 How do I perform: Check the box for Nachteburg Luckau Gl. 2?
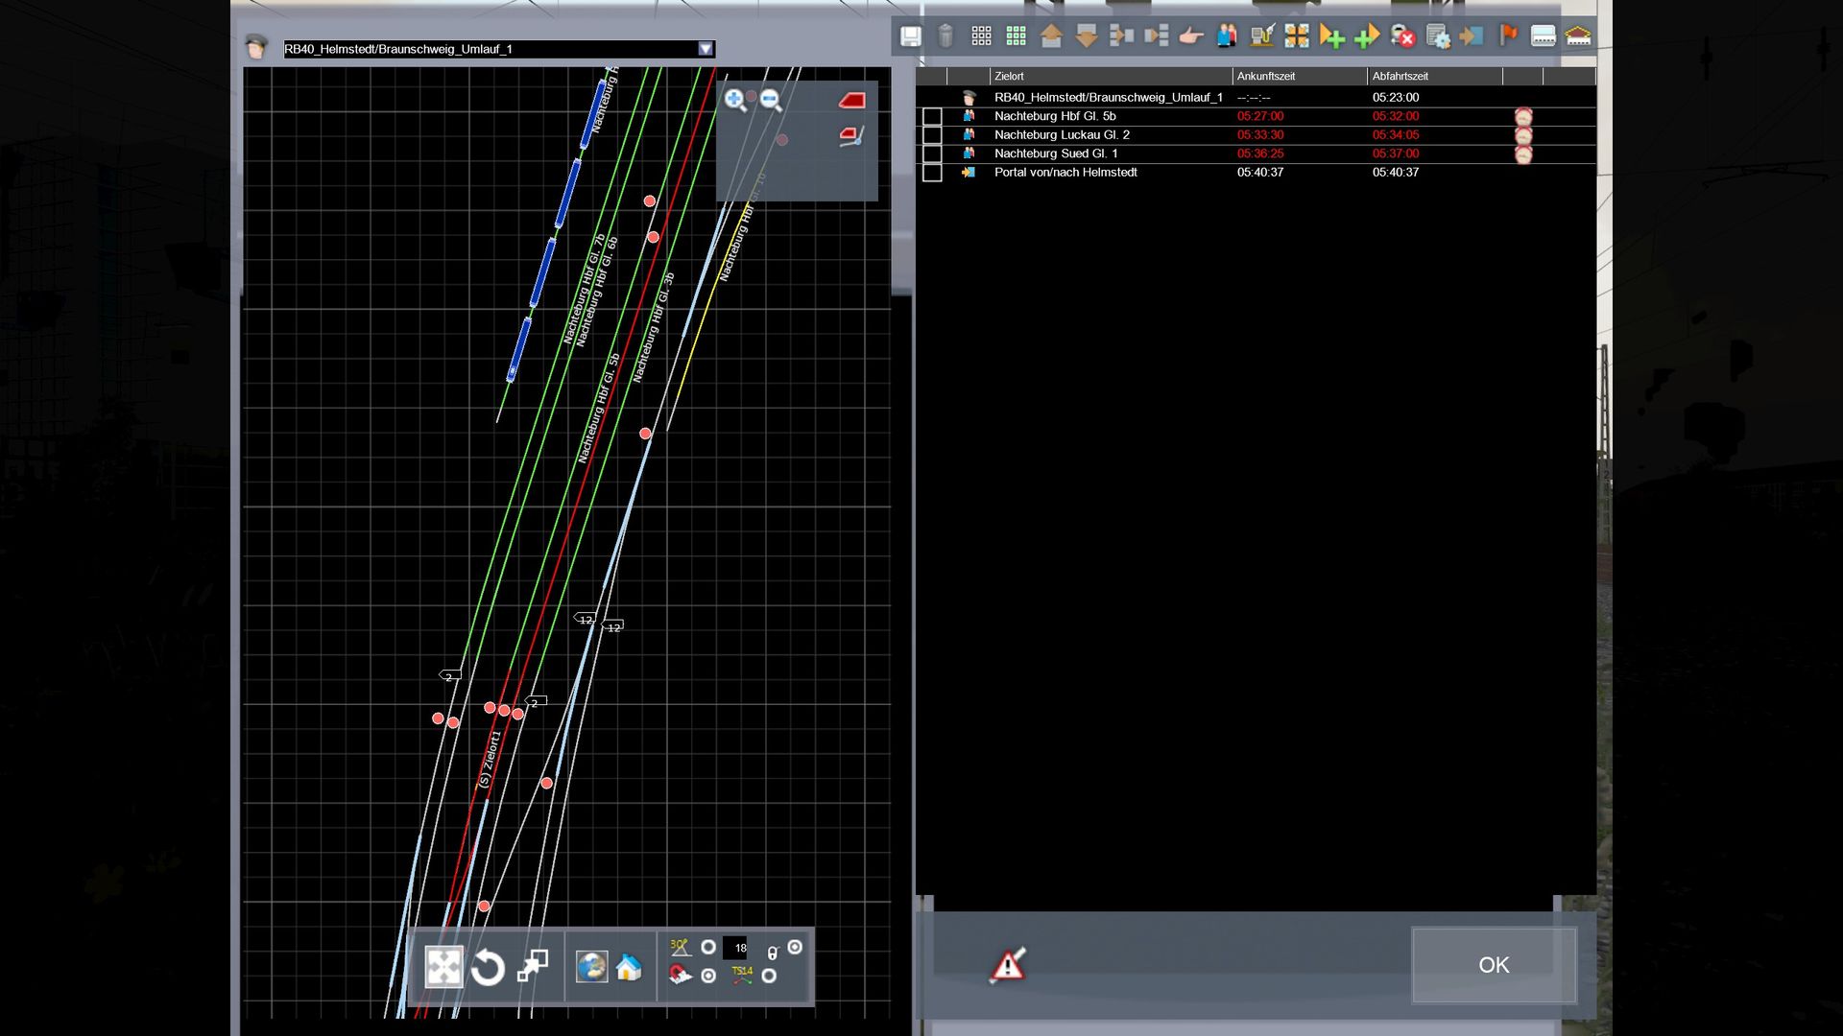click(932, 135)
